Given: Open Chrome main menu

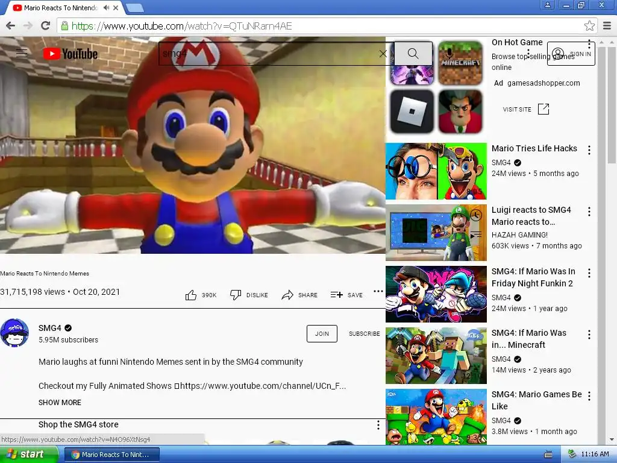Looking at the screenshot, I should tap(607, 26).
